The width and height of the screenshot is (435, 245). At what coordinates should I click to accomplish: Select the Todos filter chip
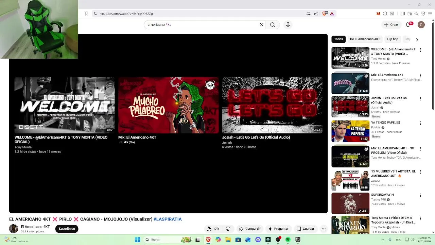pos(338,39)
